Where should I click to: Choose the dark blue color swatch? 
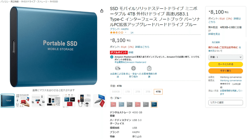coord(154,104)
